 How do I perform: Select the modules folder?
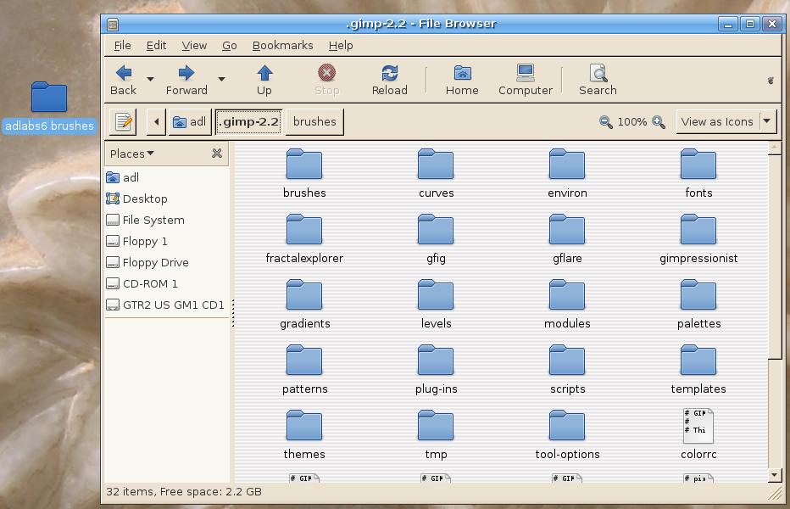(567, 304)
